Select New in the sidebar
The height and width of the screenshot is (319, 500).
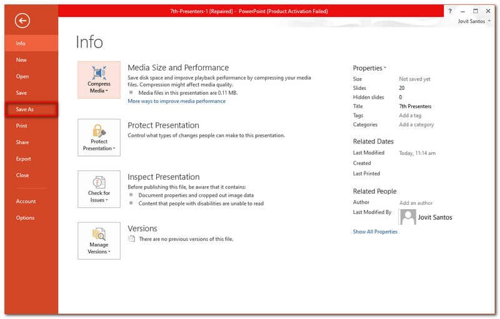(x=31, y=60)
